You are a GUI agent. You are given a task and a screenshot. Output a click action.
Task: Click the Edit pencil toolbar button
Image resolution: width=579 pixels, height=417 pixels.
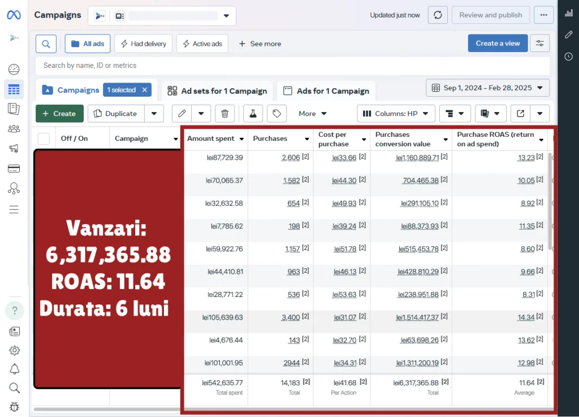[x=182, y=113]
